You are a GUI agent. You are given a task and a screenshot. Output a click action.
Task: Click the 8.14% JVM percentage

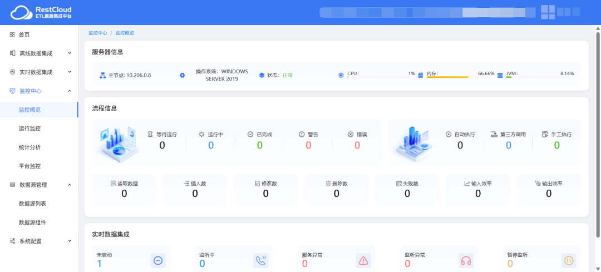[x=567, y=73]
